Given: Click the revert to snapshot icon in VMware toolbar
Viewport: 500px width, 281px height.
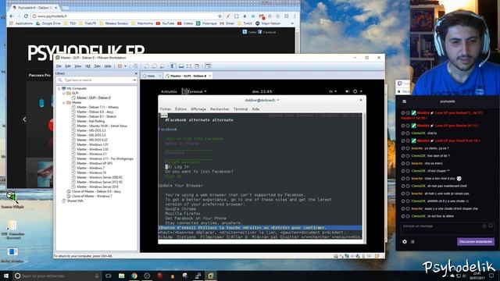Looking at the screenshot, I should click(155, 66).
